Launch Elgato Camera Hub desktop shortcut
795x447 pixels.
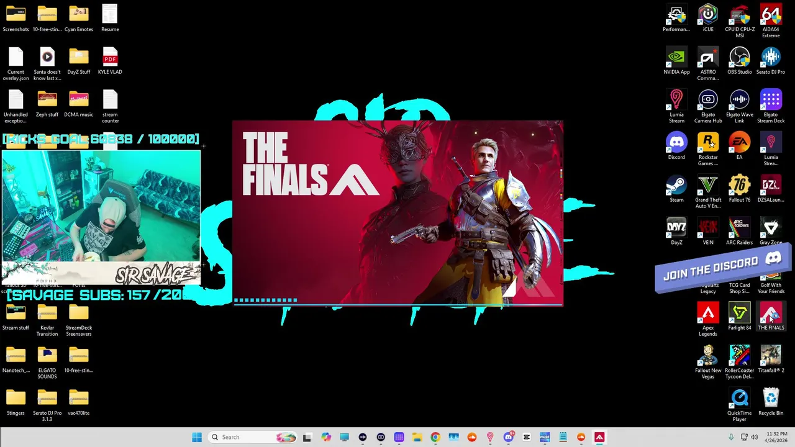pyautogui.click(x=708, y=107)
